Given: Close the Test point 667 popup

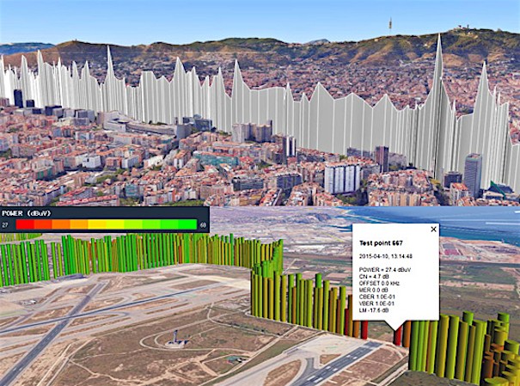Looking at the screenshot, I should tap(433, 230).
